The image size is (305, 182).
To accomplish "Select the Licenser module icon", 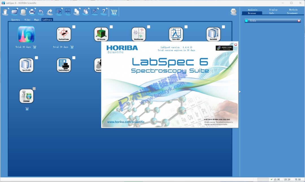I will [x=27, y=96].
